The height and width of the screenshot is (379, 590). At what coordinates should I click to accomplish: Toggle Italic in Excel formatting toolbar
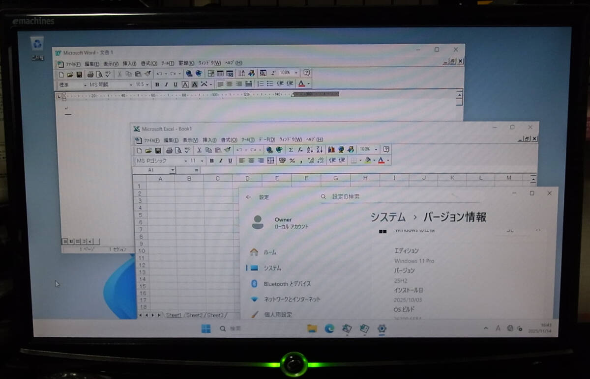point(221,161)
